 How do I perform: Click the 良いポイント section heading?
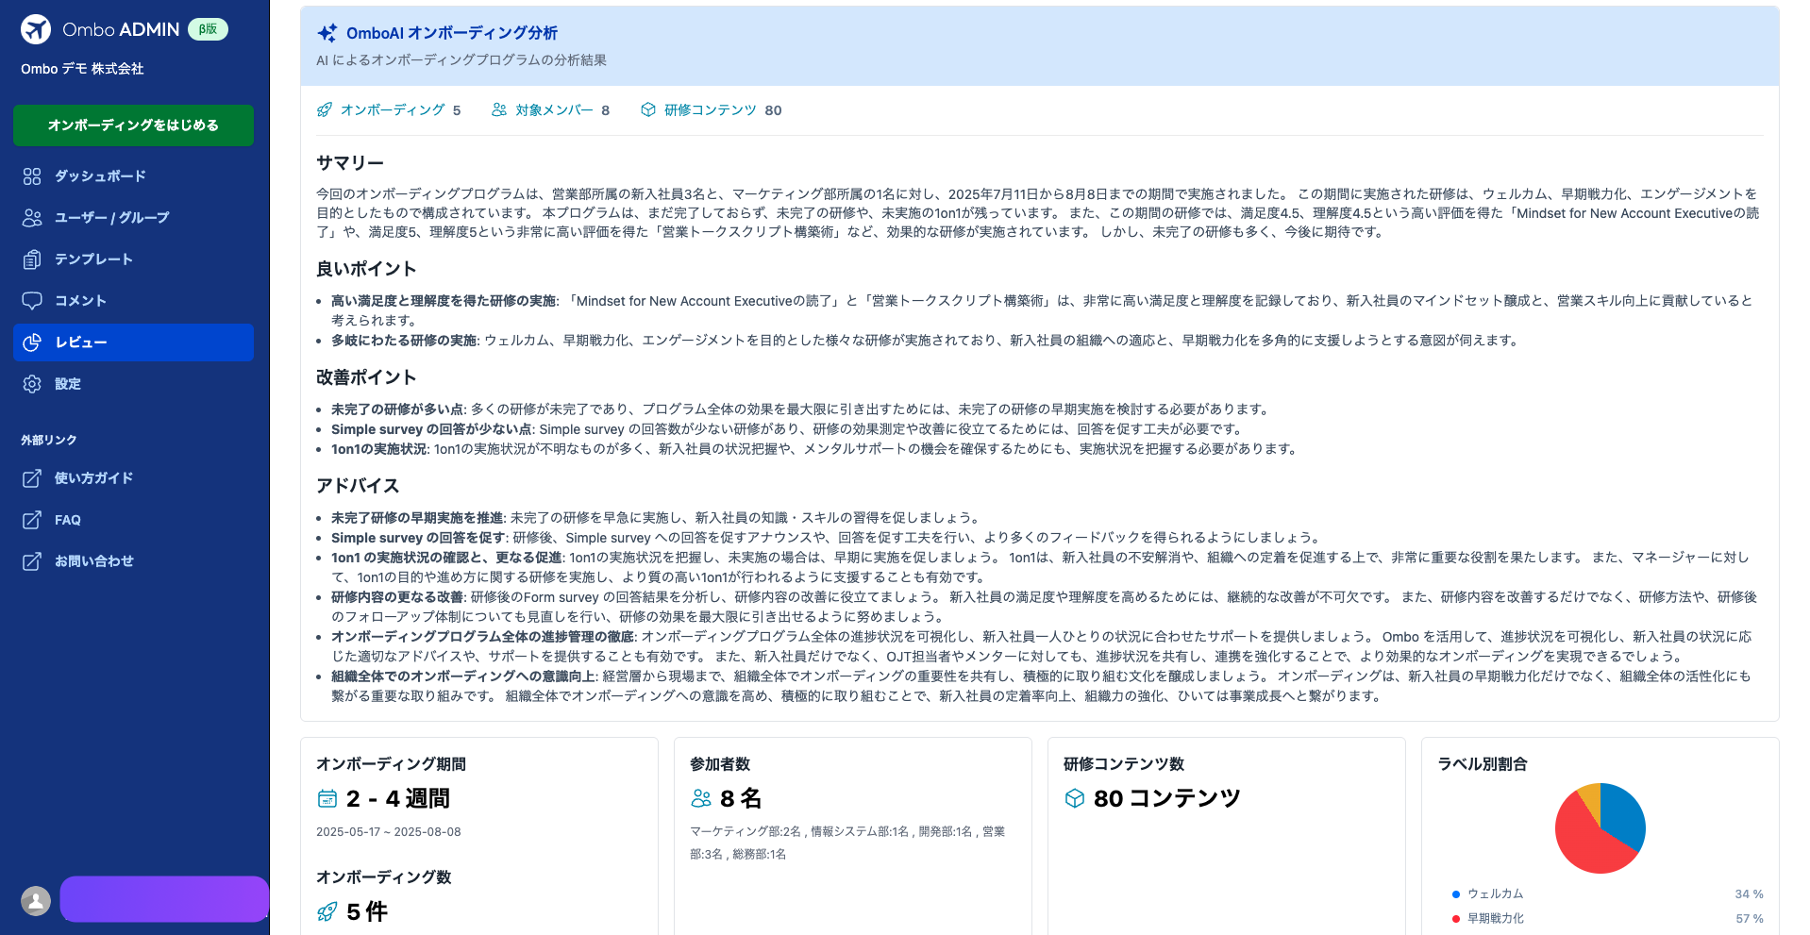click(366, 269)
